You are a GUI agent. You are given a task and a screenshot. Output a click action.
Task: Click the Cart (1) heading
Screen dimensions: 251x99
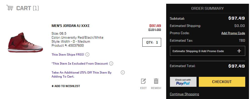(x=28, y=8)
